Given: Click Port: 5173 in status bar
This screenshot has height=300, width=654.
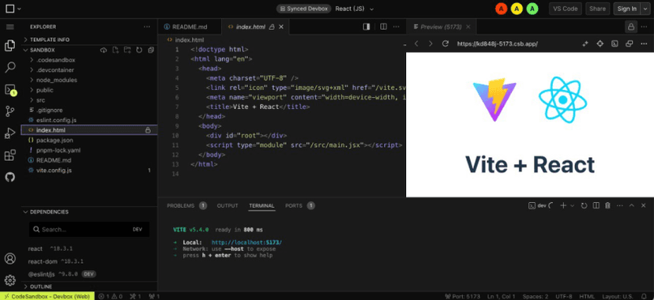Looking at the screenshot, I should pyautogui.click(x=463, y=297).
